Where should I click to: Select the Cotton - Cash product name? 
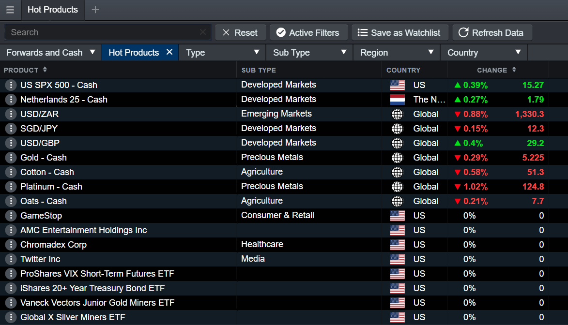tap(47, 172)
